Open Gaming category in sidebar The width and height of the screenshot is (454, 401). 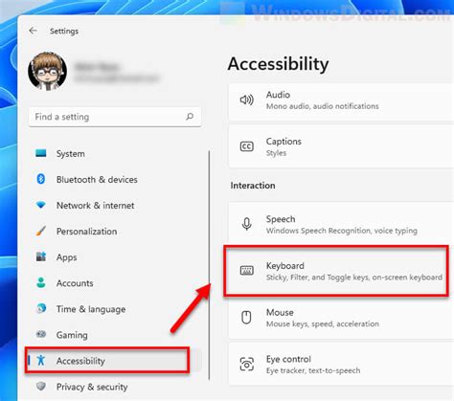(x=115, y=335)
